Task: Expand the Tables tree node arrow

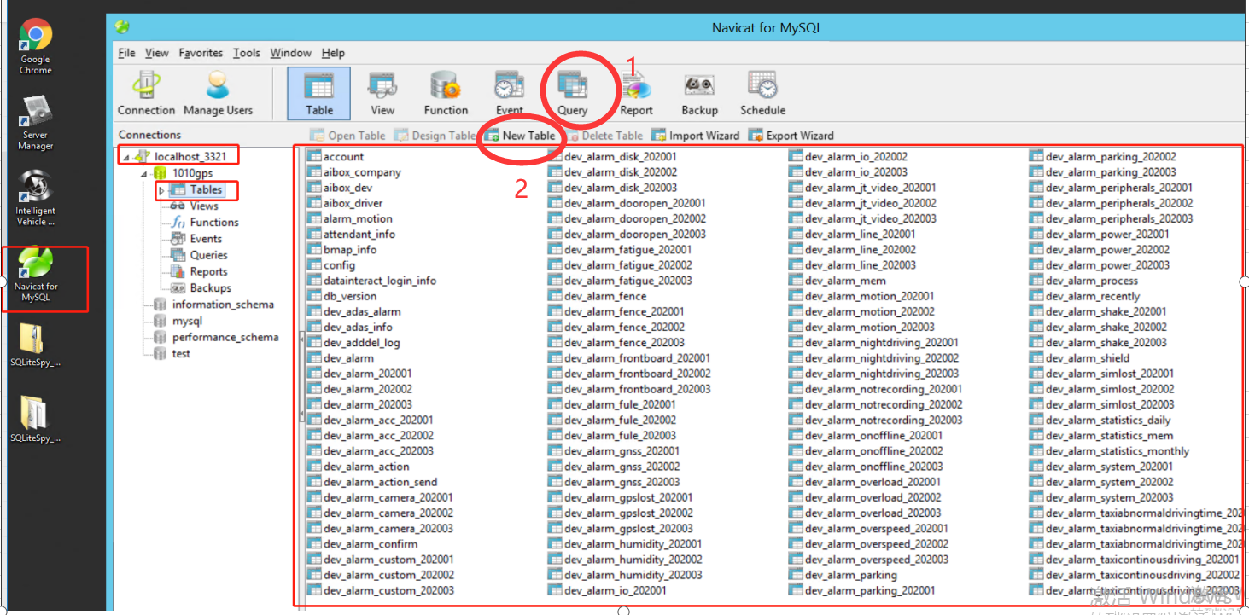Action: tap(161, 190)
